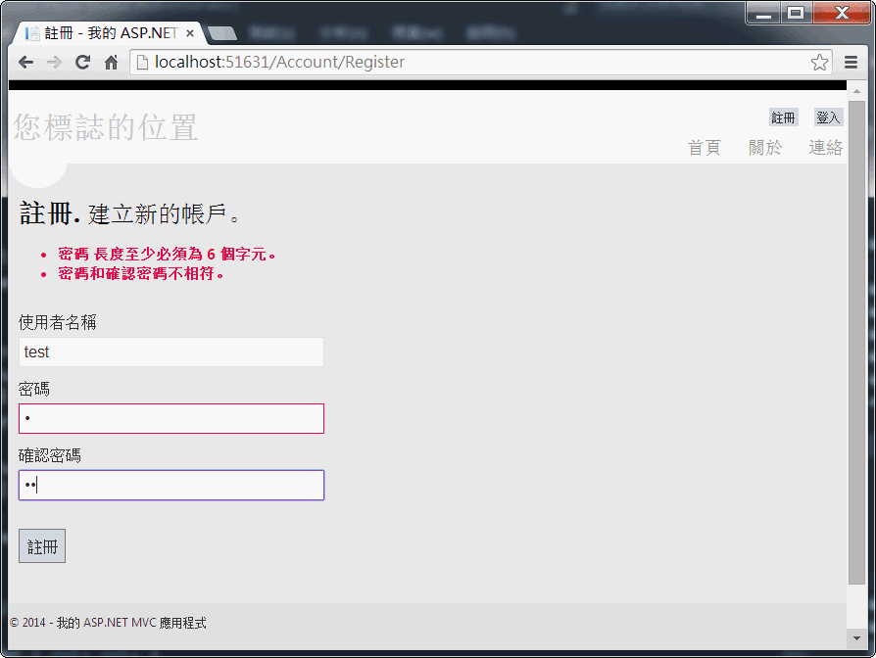The width and height of the screenshot is (876, 658).
Task: Focus the 確認密碼 confirm password field
Action: 171,485
